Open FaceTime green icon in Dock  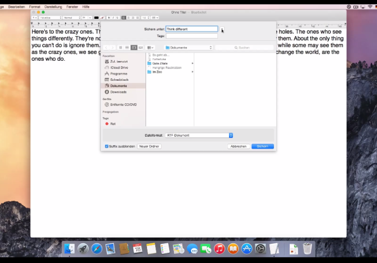coord(206,248)
